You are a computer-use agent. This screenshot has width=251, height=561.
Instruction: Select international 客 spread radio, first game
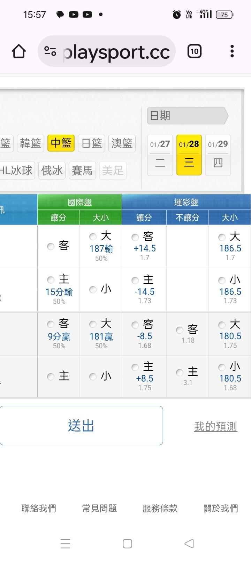tap(51, 247)
